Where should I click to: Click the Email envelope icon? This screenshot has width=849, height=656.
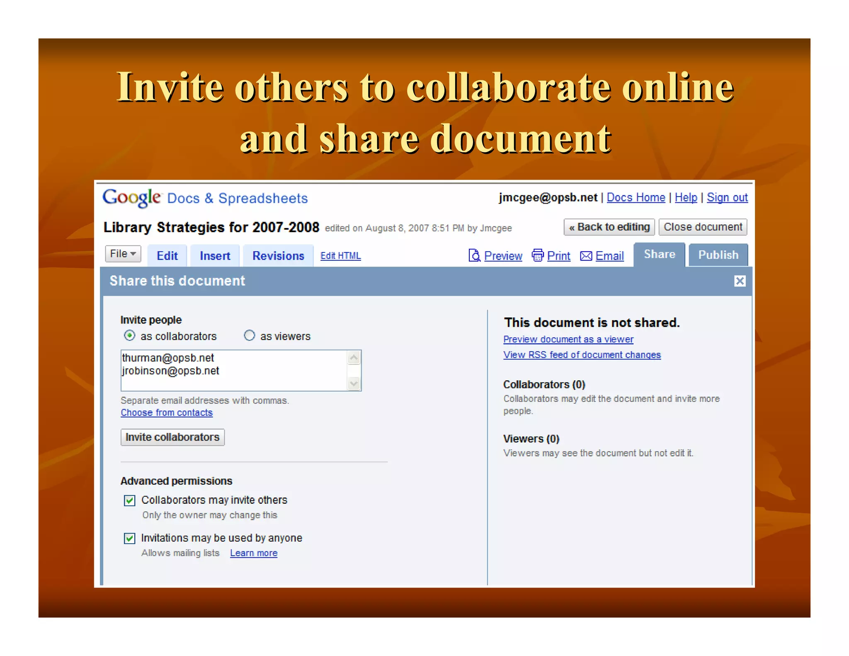click(x=586, y=256)
